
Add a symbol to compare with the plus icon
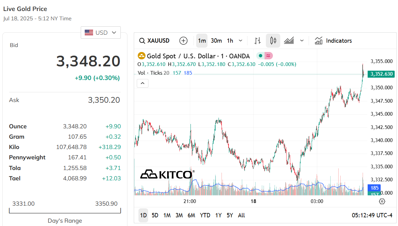183,41
